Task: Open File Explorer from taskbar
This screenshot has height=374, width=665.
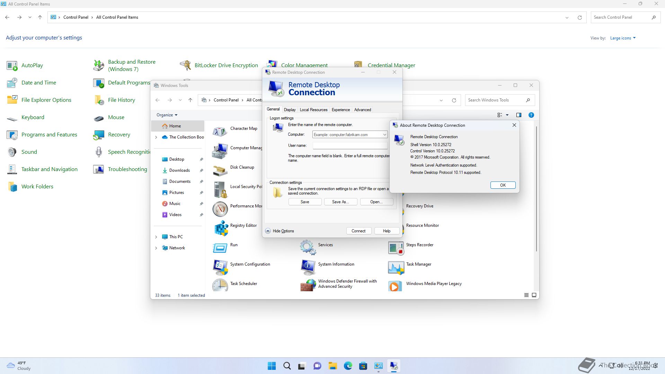Action: [332, 366]
